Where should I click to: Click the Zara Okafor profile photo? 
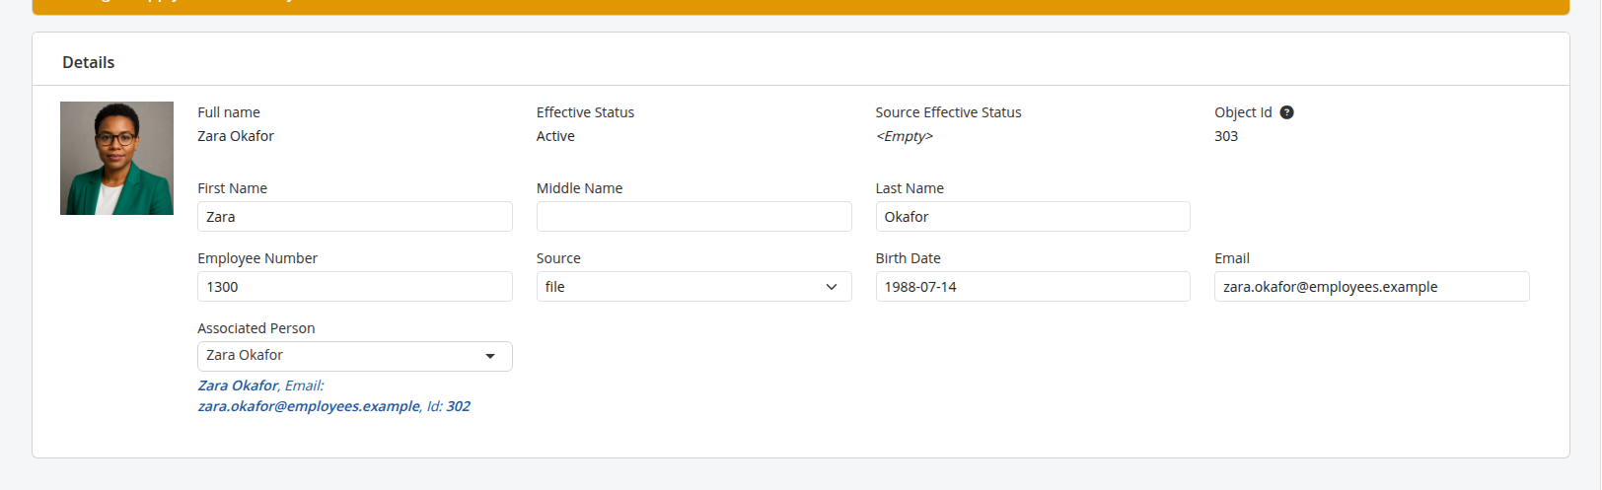coord(116,158)
